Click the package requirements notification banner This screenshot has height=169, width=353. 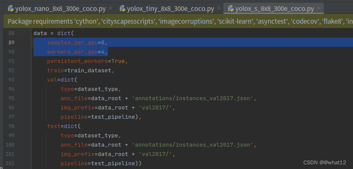click(x=178, y=22)
